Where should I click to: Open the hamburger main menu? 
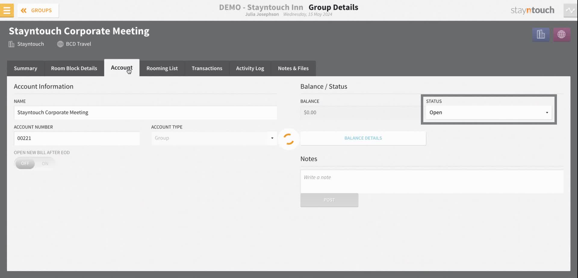click(7, 10)
